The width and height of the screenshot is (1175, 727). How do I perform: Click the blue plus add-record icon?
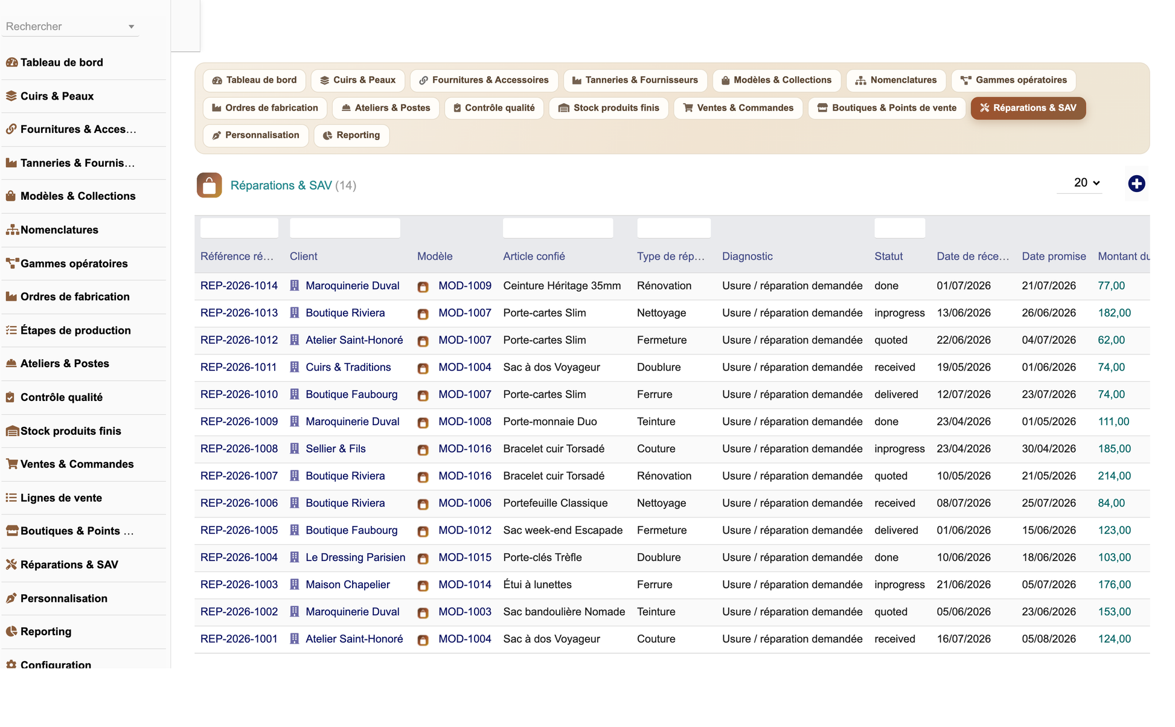click(x=1136, y=184)
